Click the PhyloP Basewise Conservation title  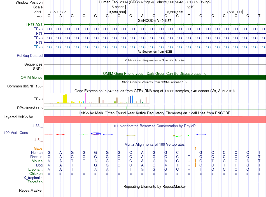[155, 126]
